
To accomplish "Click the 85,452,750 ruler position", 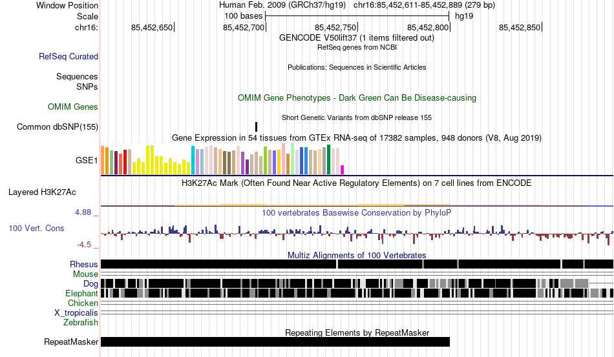I will coord(336,27).
